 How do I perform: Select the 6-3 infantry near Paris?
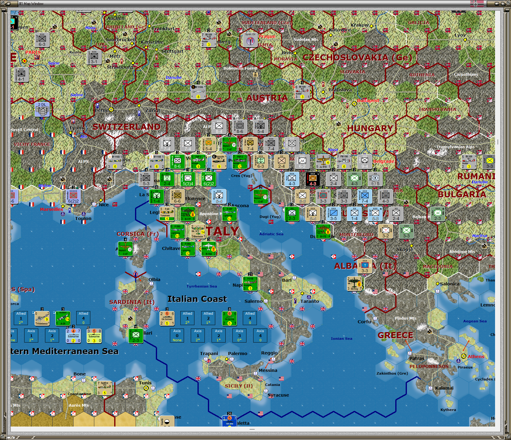[42, 40]
